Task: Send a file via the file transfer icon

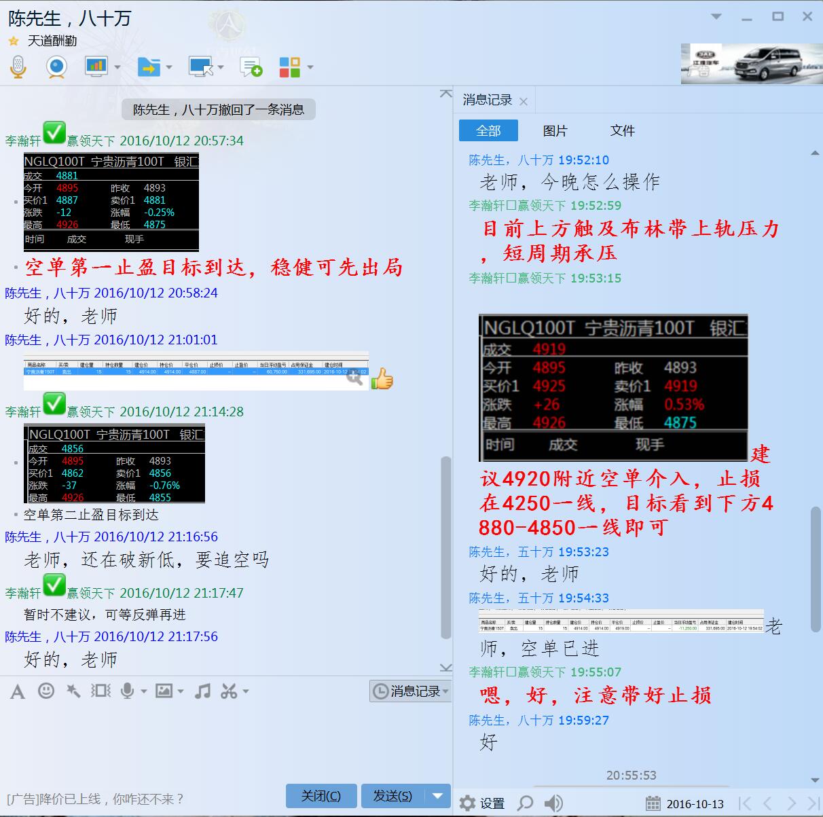Action: coord(150,67)
